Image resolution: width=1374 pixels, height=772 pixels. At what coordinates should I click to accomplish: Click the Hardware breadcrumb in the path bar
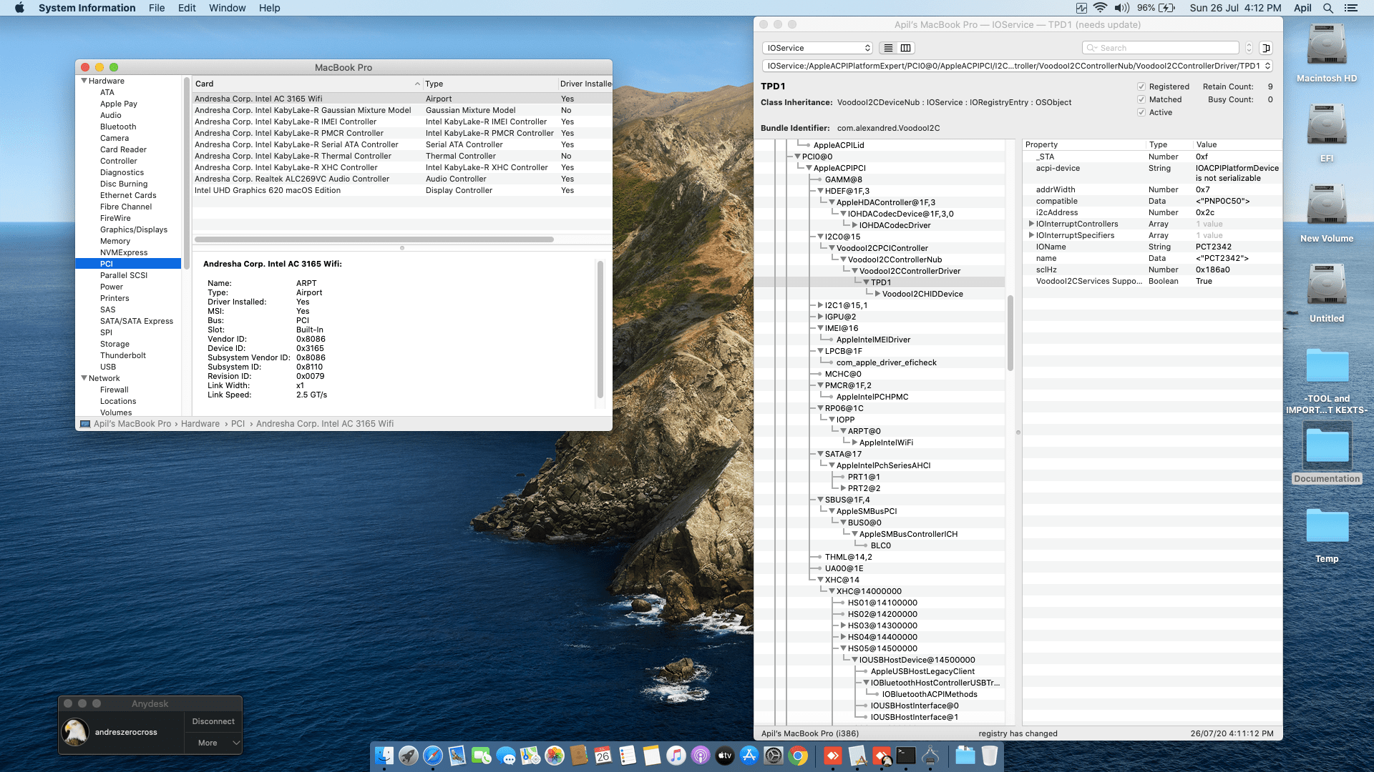[x=200, y=424]
